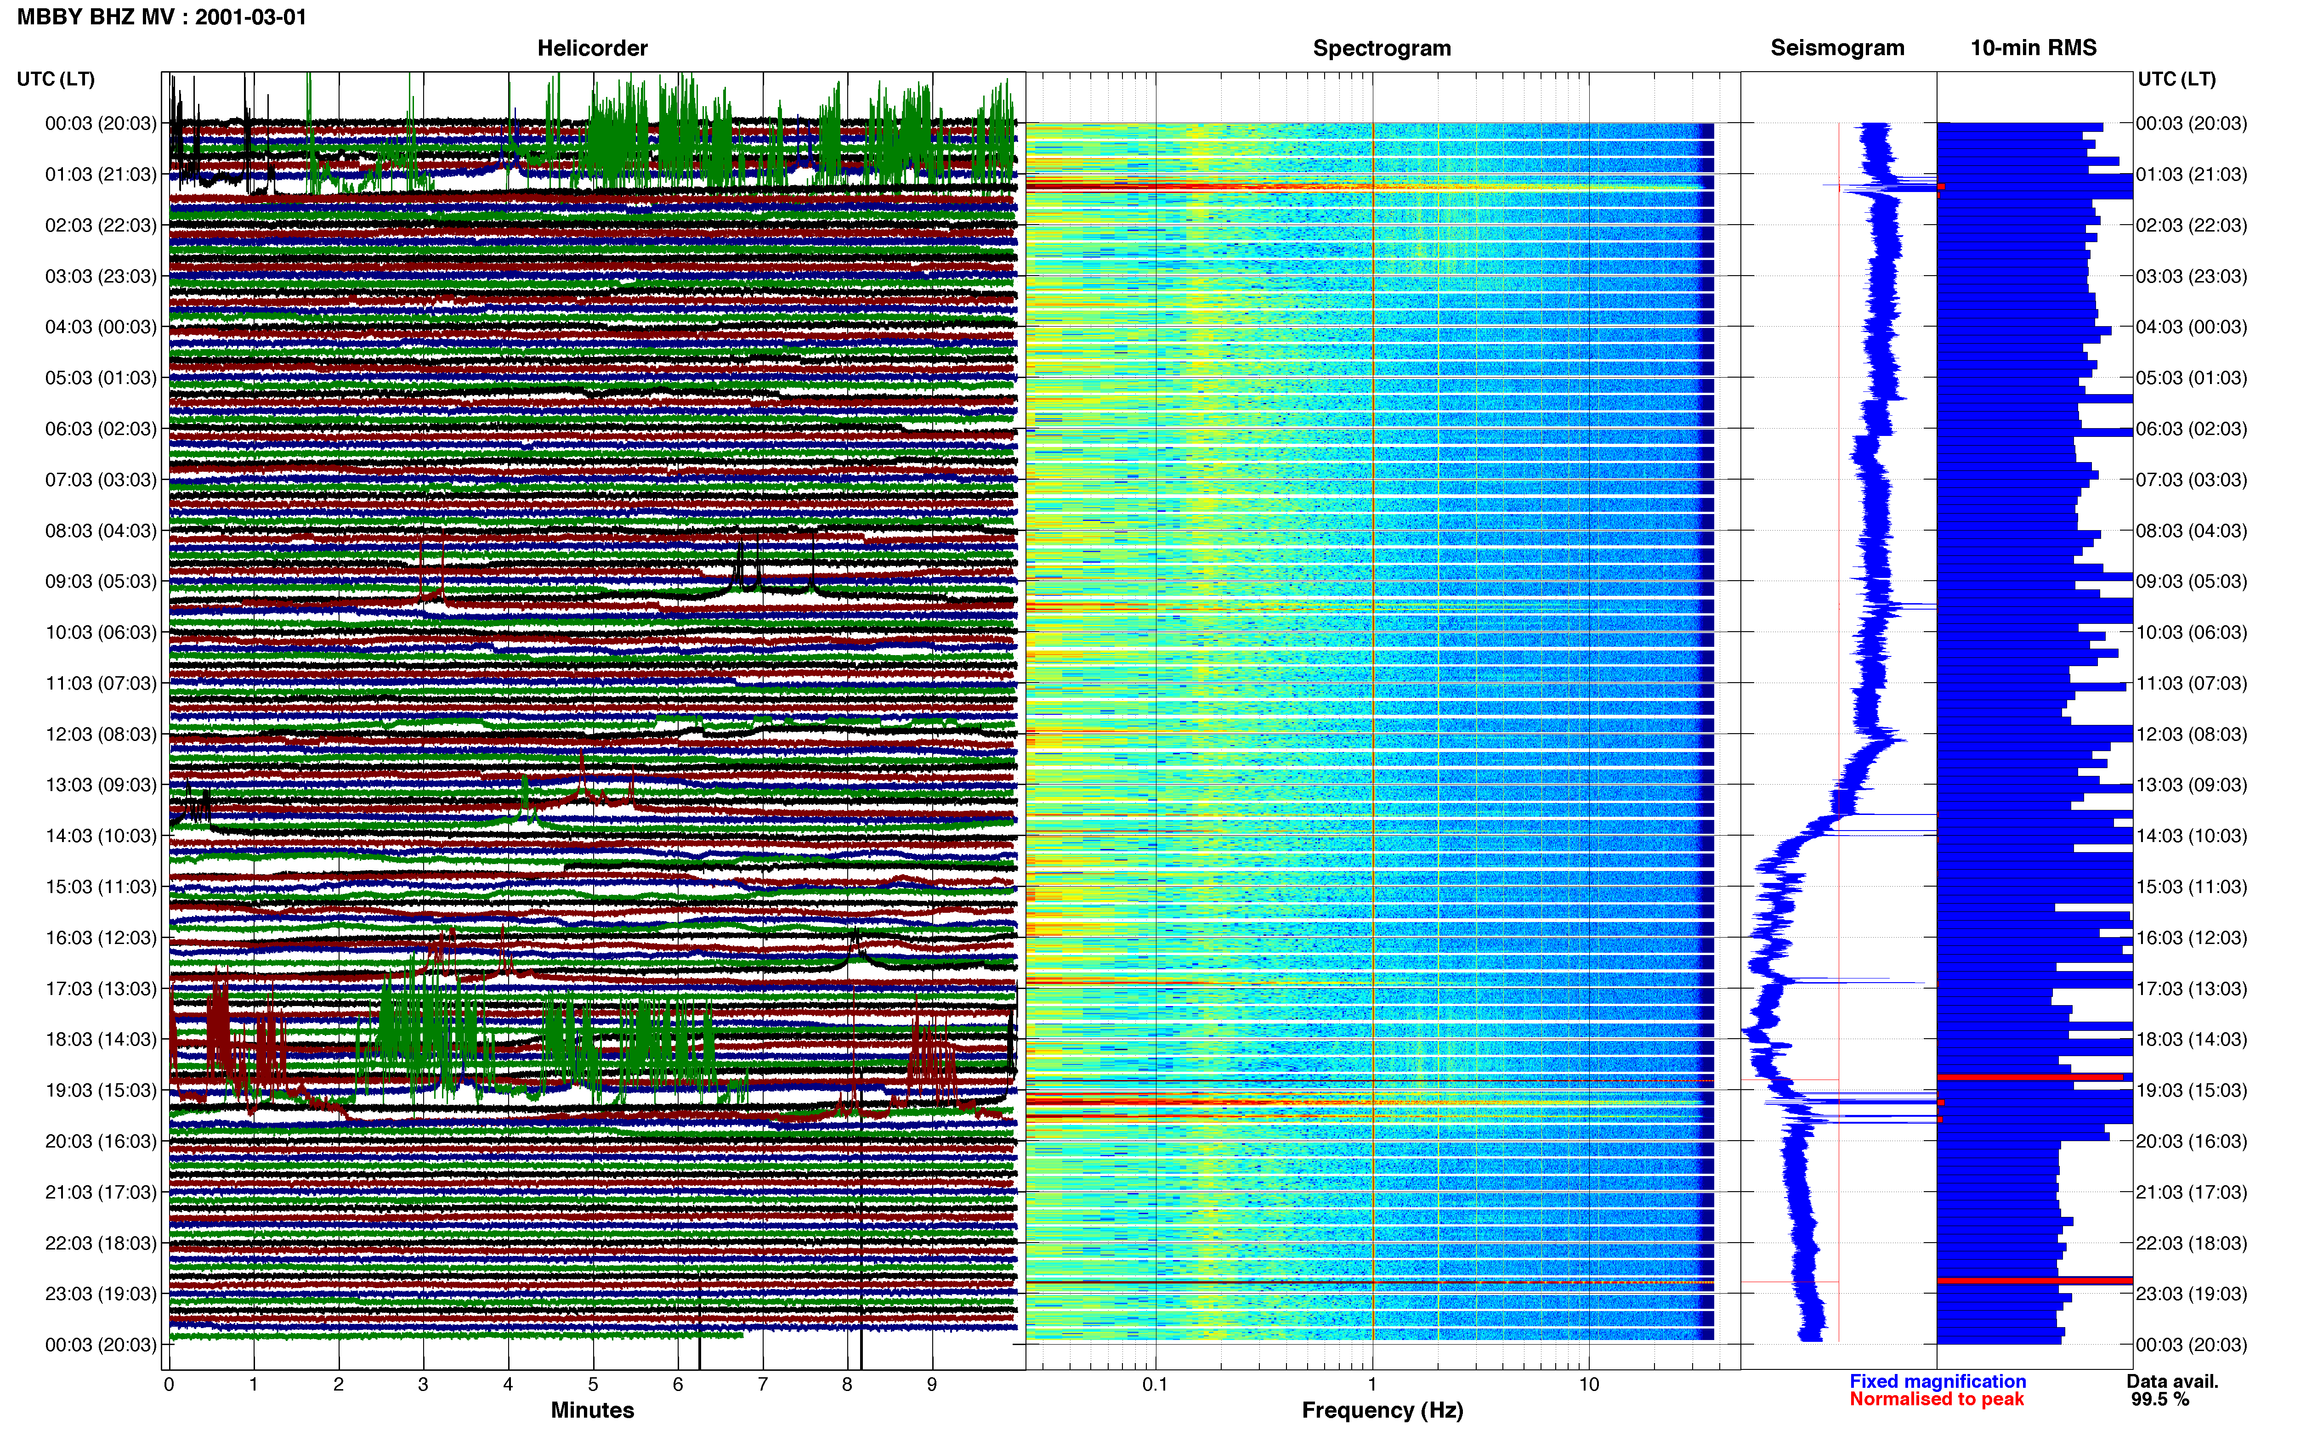
Task: Click the left '19:03 (15:03)' time label
Action: pos(101,1090)
